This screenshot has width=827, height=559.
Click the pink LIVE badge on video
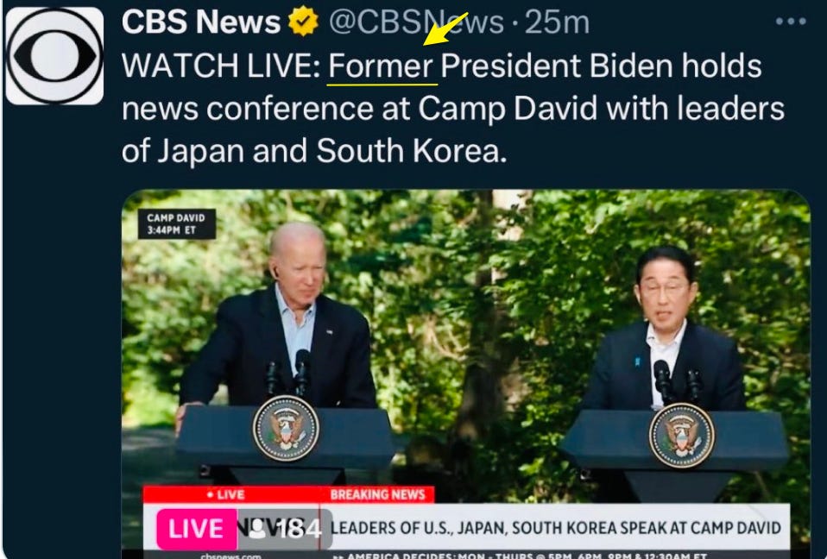tap(196, 529)
